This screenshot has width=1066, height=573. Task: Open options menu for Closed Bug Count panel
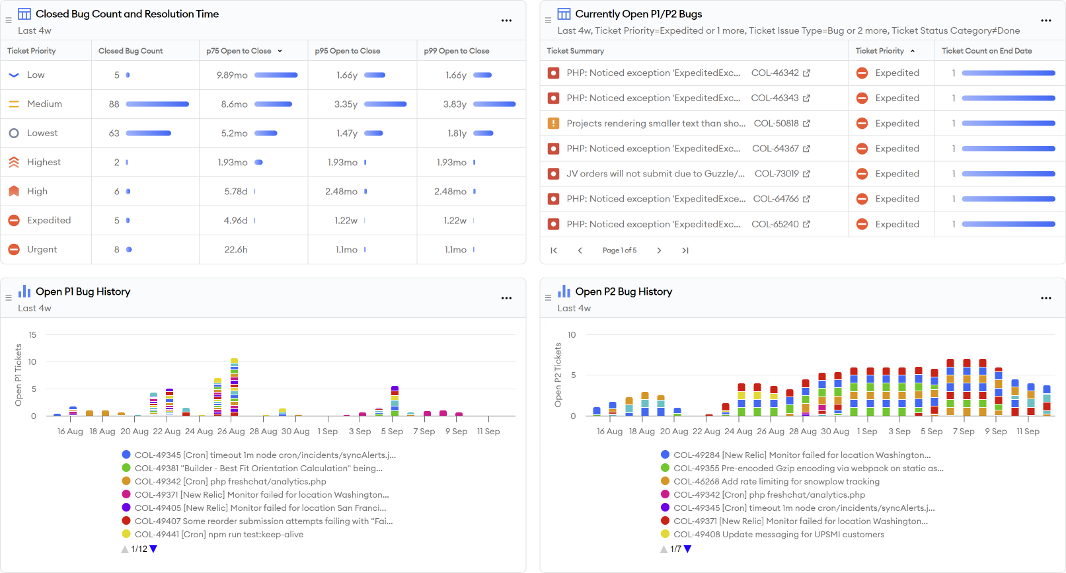[x=506, y=20]
